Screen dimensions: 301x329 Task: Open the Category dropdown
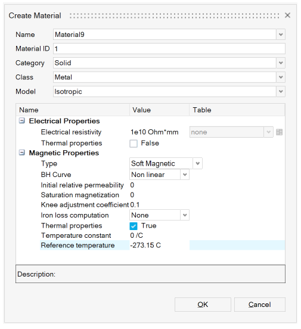(281, 63)
